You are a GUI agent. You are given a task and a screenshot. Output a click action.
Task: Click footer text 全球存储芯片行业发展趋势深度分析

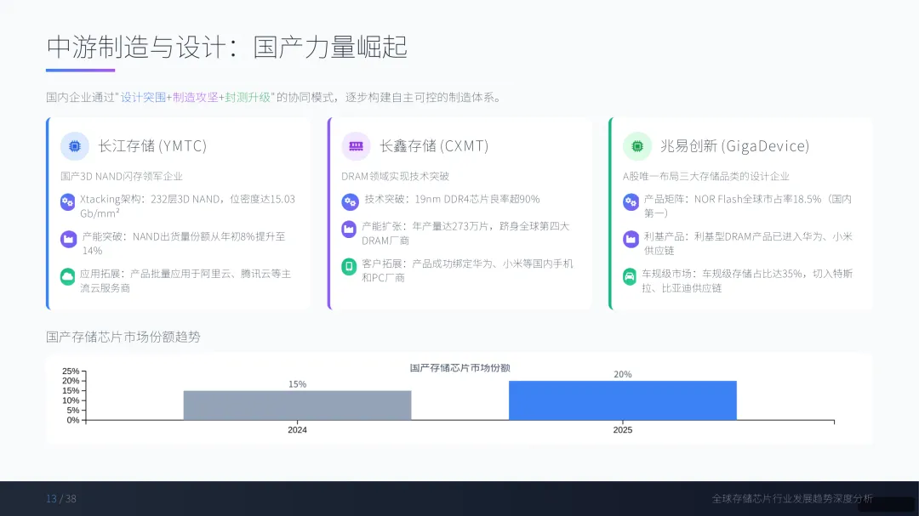point(792,499)
